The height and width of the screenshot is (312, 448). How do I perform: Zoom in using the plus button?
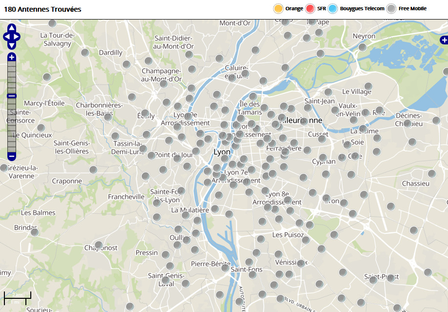pos(12,57)
